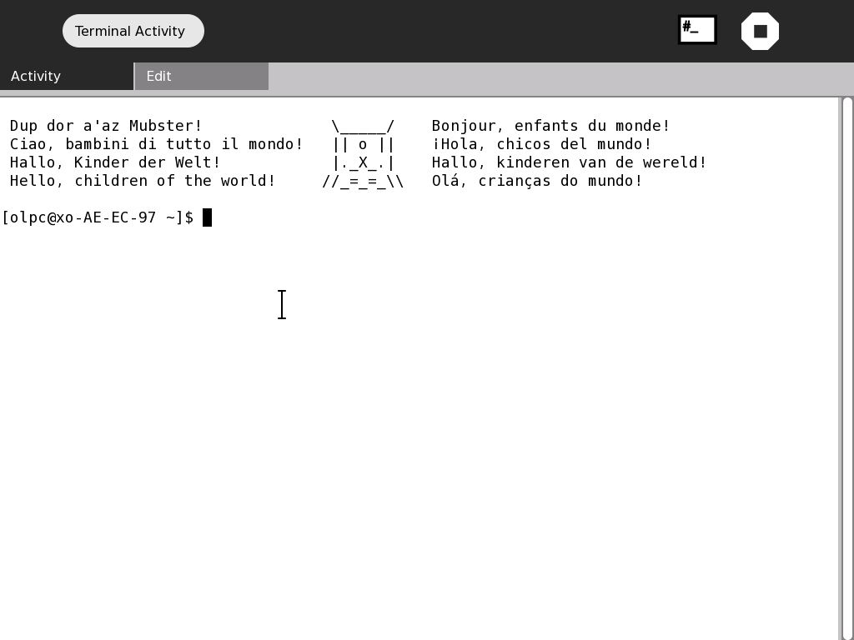Click "Hallo, kinderen van de wereld!" text

569,162
